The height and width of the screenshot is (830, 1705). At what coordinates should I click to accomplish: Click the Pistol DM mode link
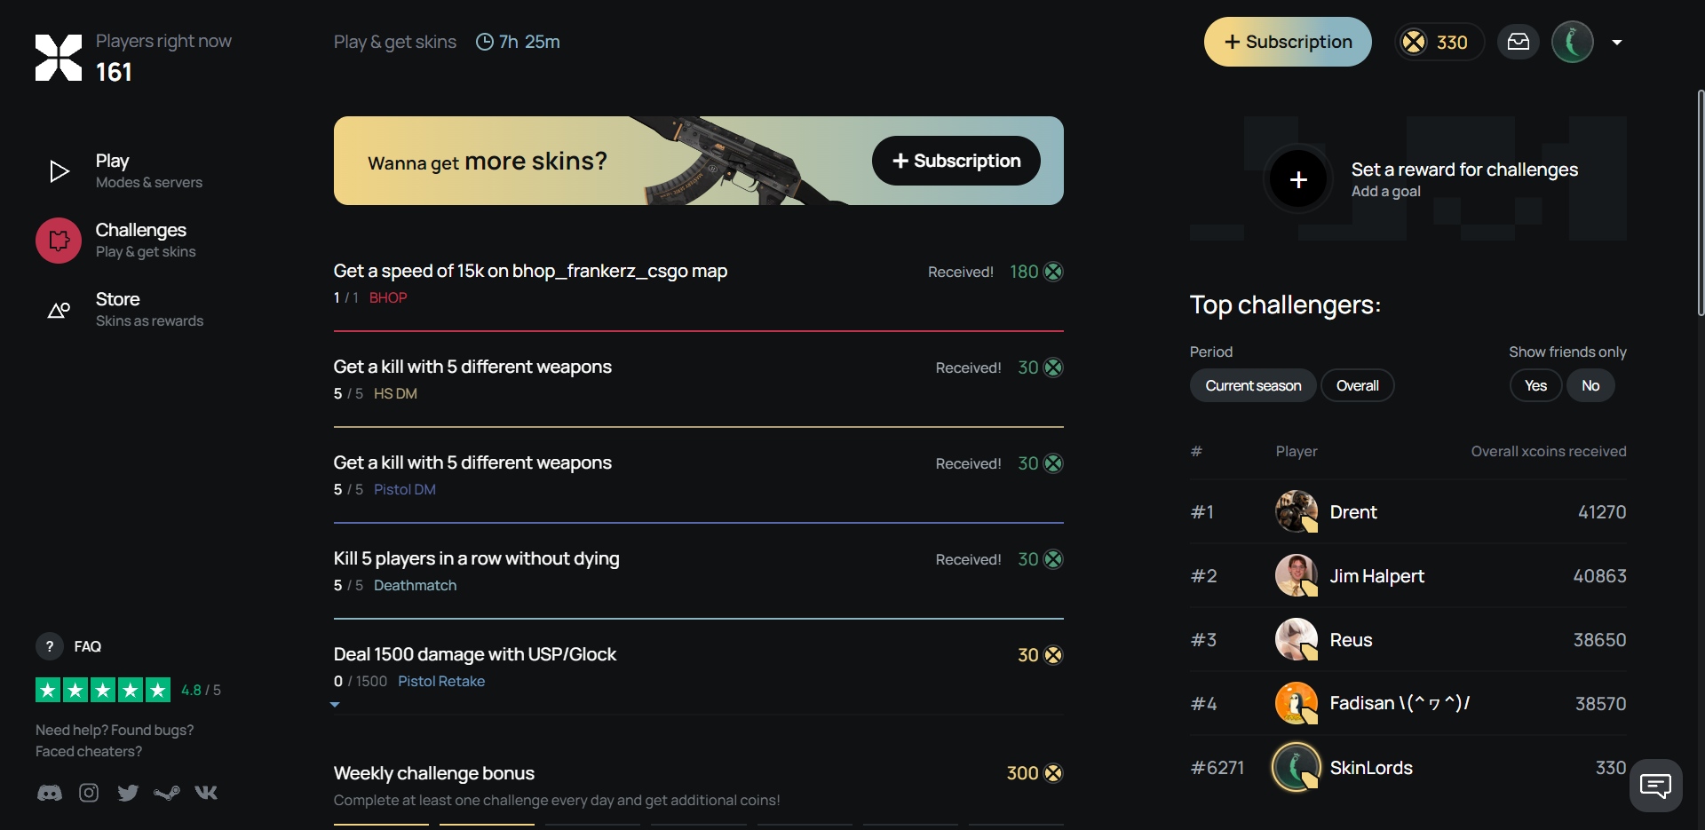click(x=405, y=489)
